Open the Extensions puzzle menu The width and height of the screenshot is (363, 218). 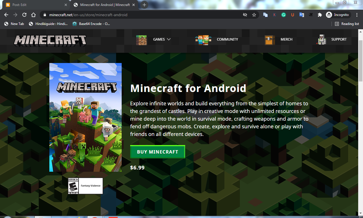[x=320, y=15]
